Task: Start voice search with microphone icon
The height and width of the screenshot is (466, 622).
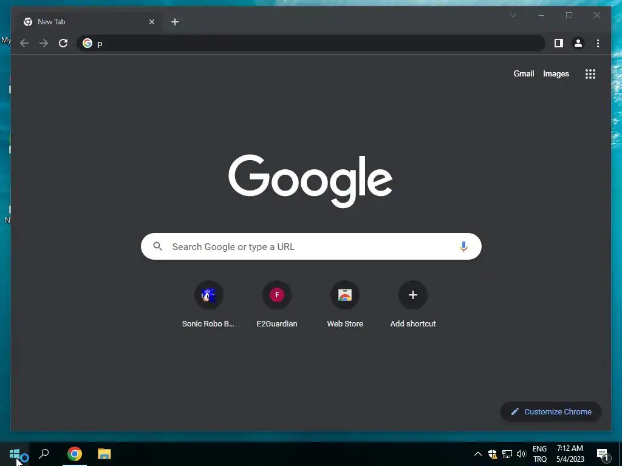Action: pos(463,246)
